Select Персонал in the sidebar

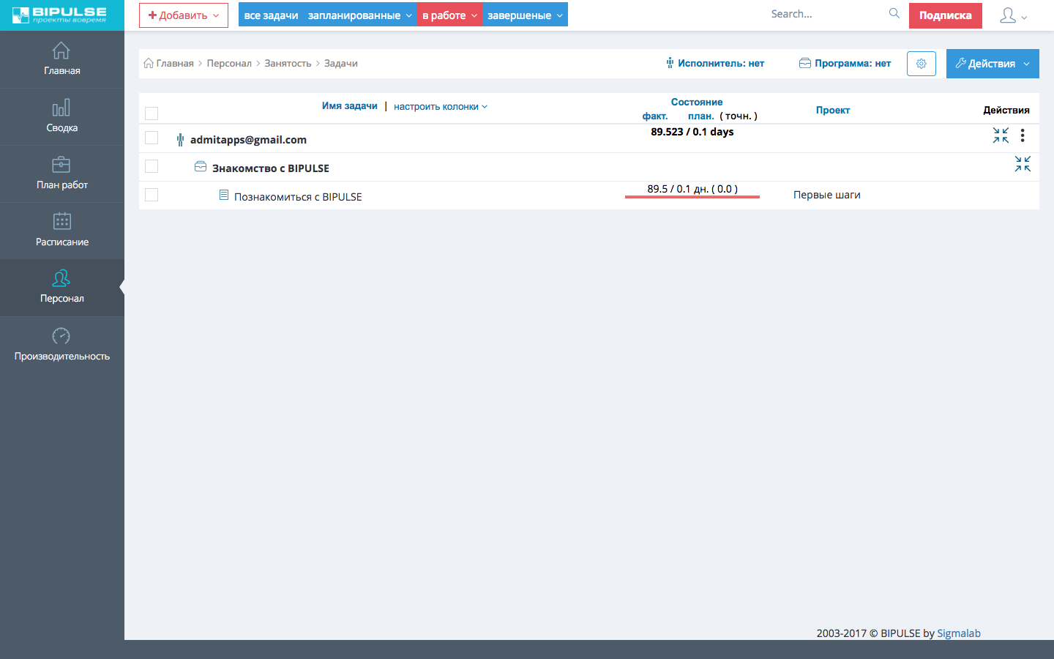62,288
